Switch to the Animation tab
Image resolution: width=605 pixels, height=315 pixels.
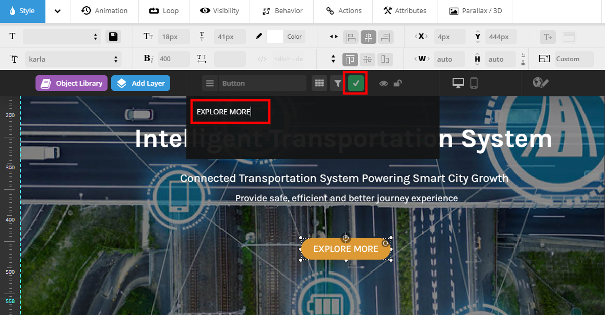coord(104,11)
